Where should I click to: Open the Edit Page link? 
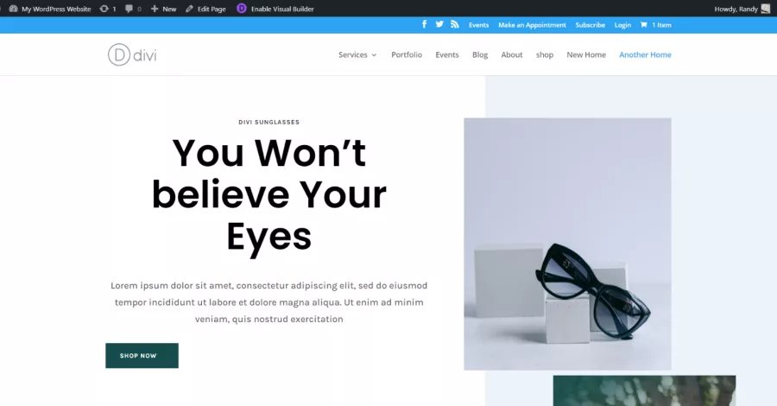(205, 9)
